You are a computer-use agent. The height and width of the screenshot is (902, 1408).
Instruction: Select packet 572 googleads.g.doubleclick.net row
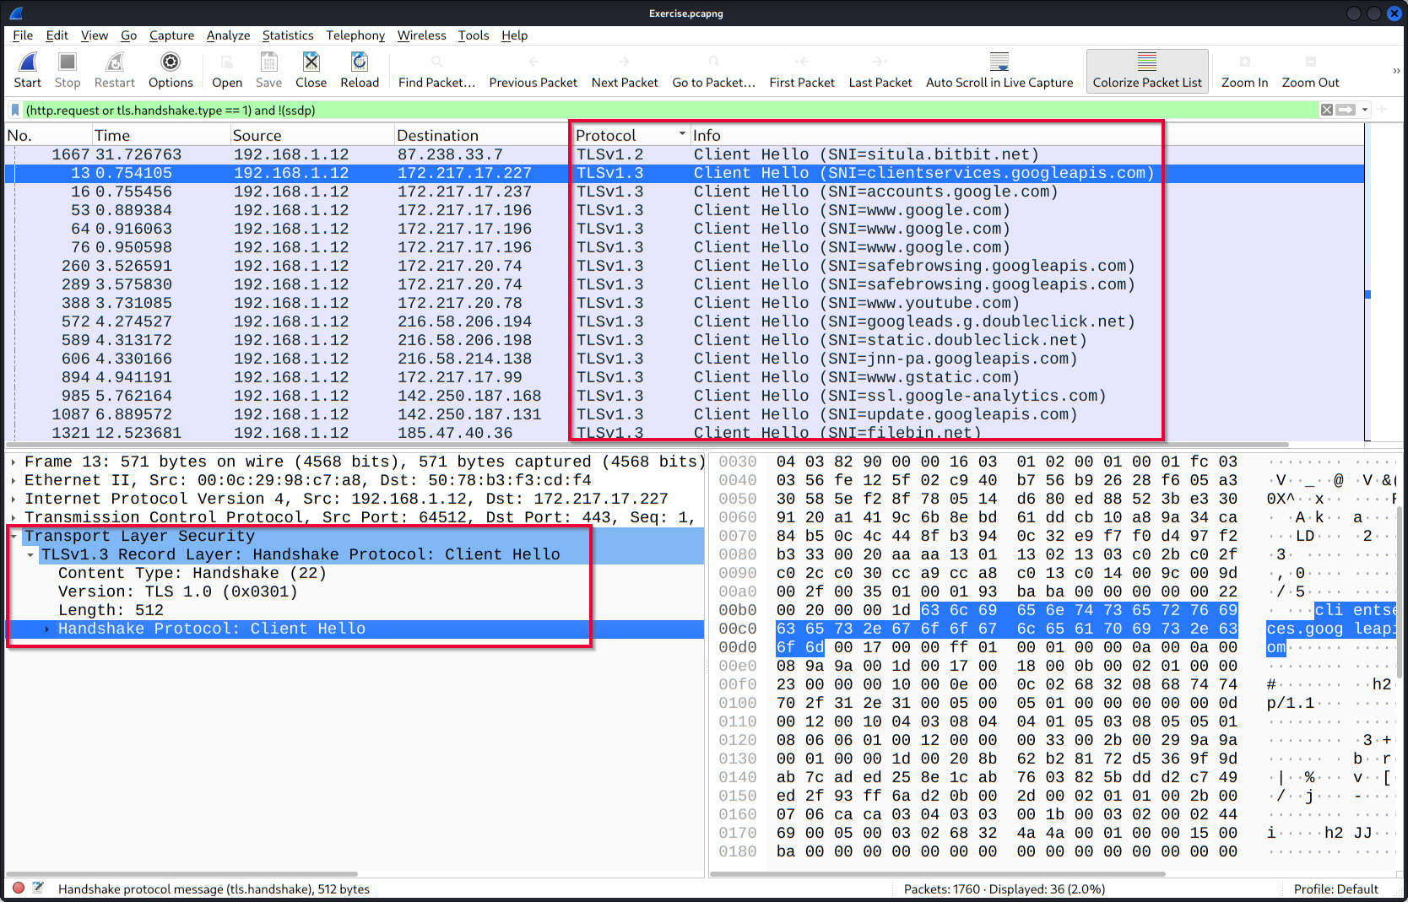coord(684,321)
